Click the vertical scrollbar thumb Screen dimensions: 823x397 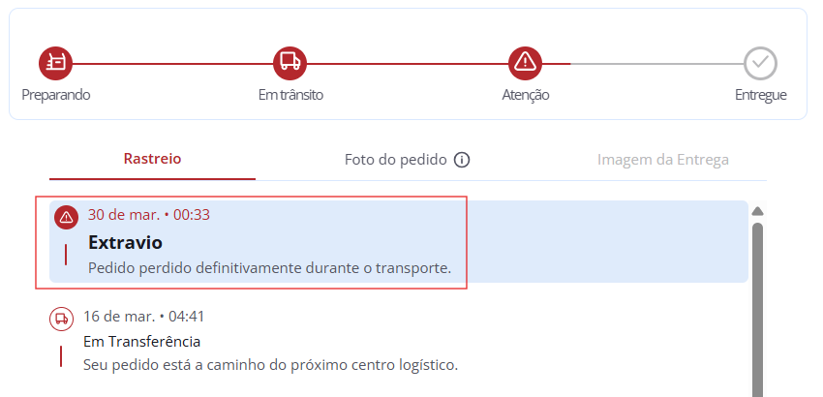click(x=757, y=310)
